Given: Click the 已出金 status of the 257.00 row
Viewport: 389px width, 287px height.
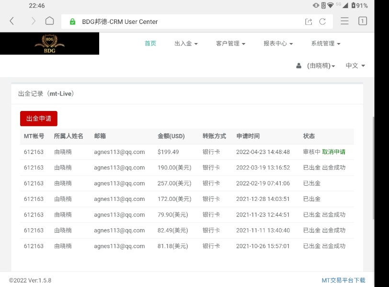Looking at the screenshot, I should click(x=312, y=183).
